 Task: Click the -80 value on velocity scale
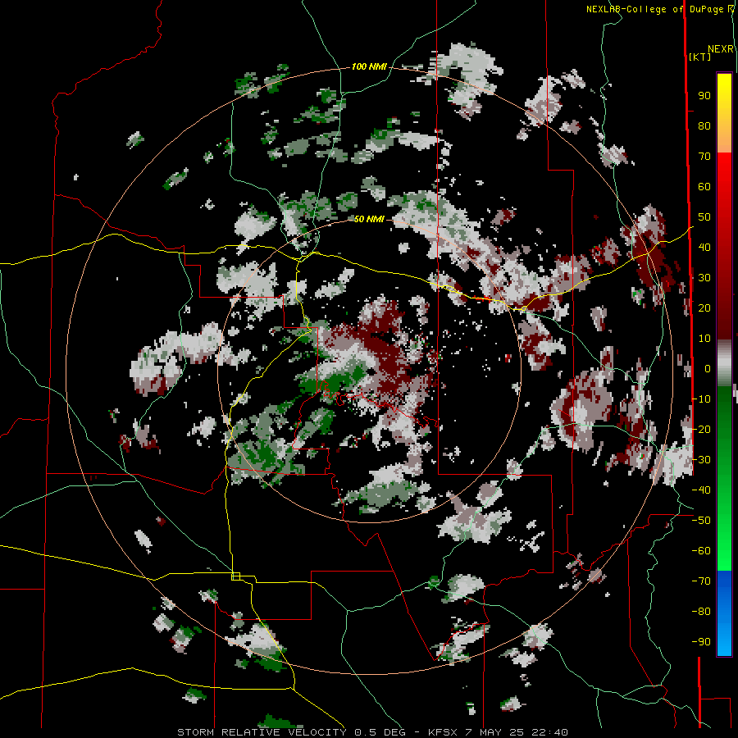(701, 612)
